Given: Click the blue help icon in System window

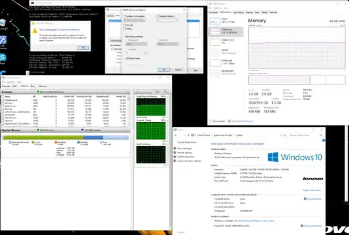Looking at the screenshot, I should point(324,140).
